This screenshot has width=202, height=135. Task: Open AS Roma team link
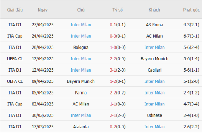click(x=154, y=25)
